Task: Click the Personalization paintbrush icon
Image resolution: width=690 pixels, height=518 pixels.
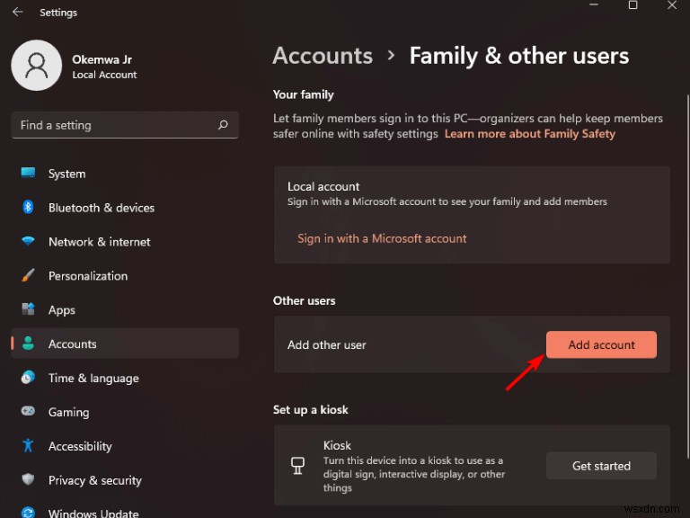Action: click(x=28, y=275)
